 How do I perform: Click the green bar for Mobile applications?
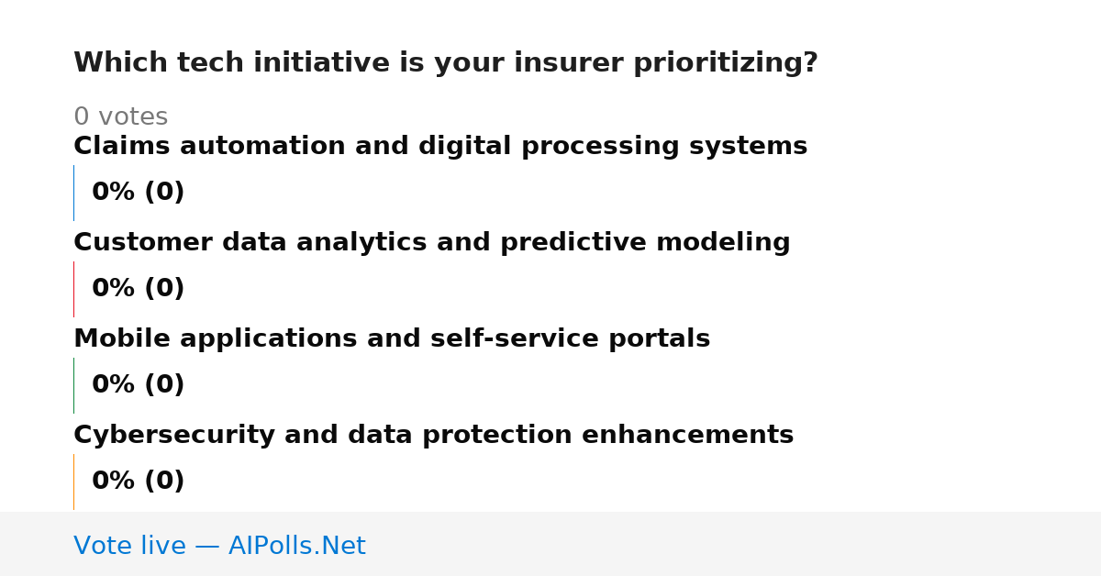click(73, 385)
